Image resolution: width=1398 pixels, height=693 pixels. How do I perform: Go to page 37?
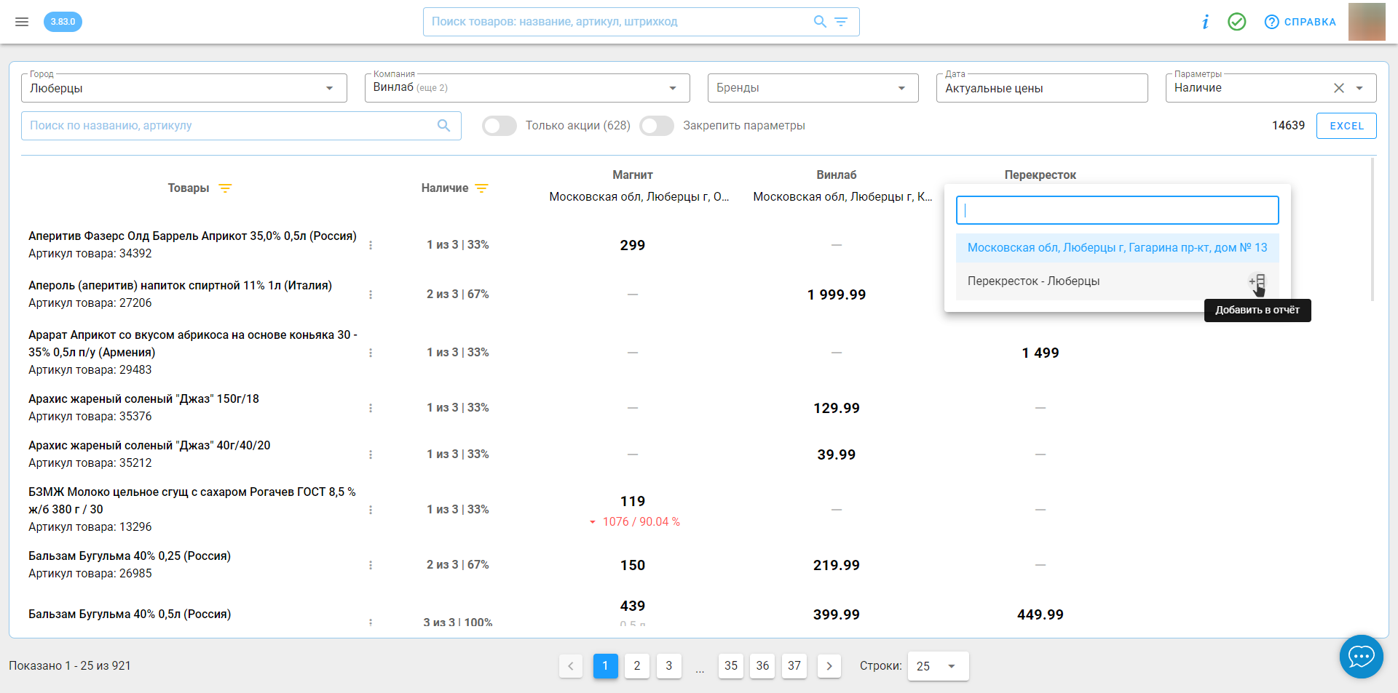pyautogui.click(x=794, y=666)
